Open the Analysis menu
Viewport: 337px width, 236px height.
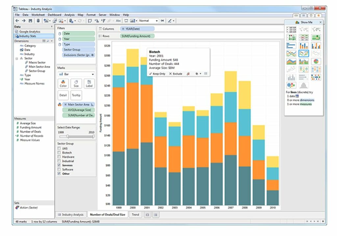click(69, 15)
